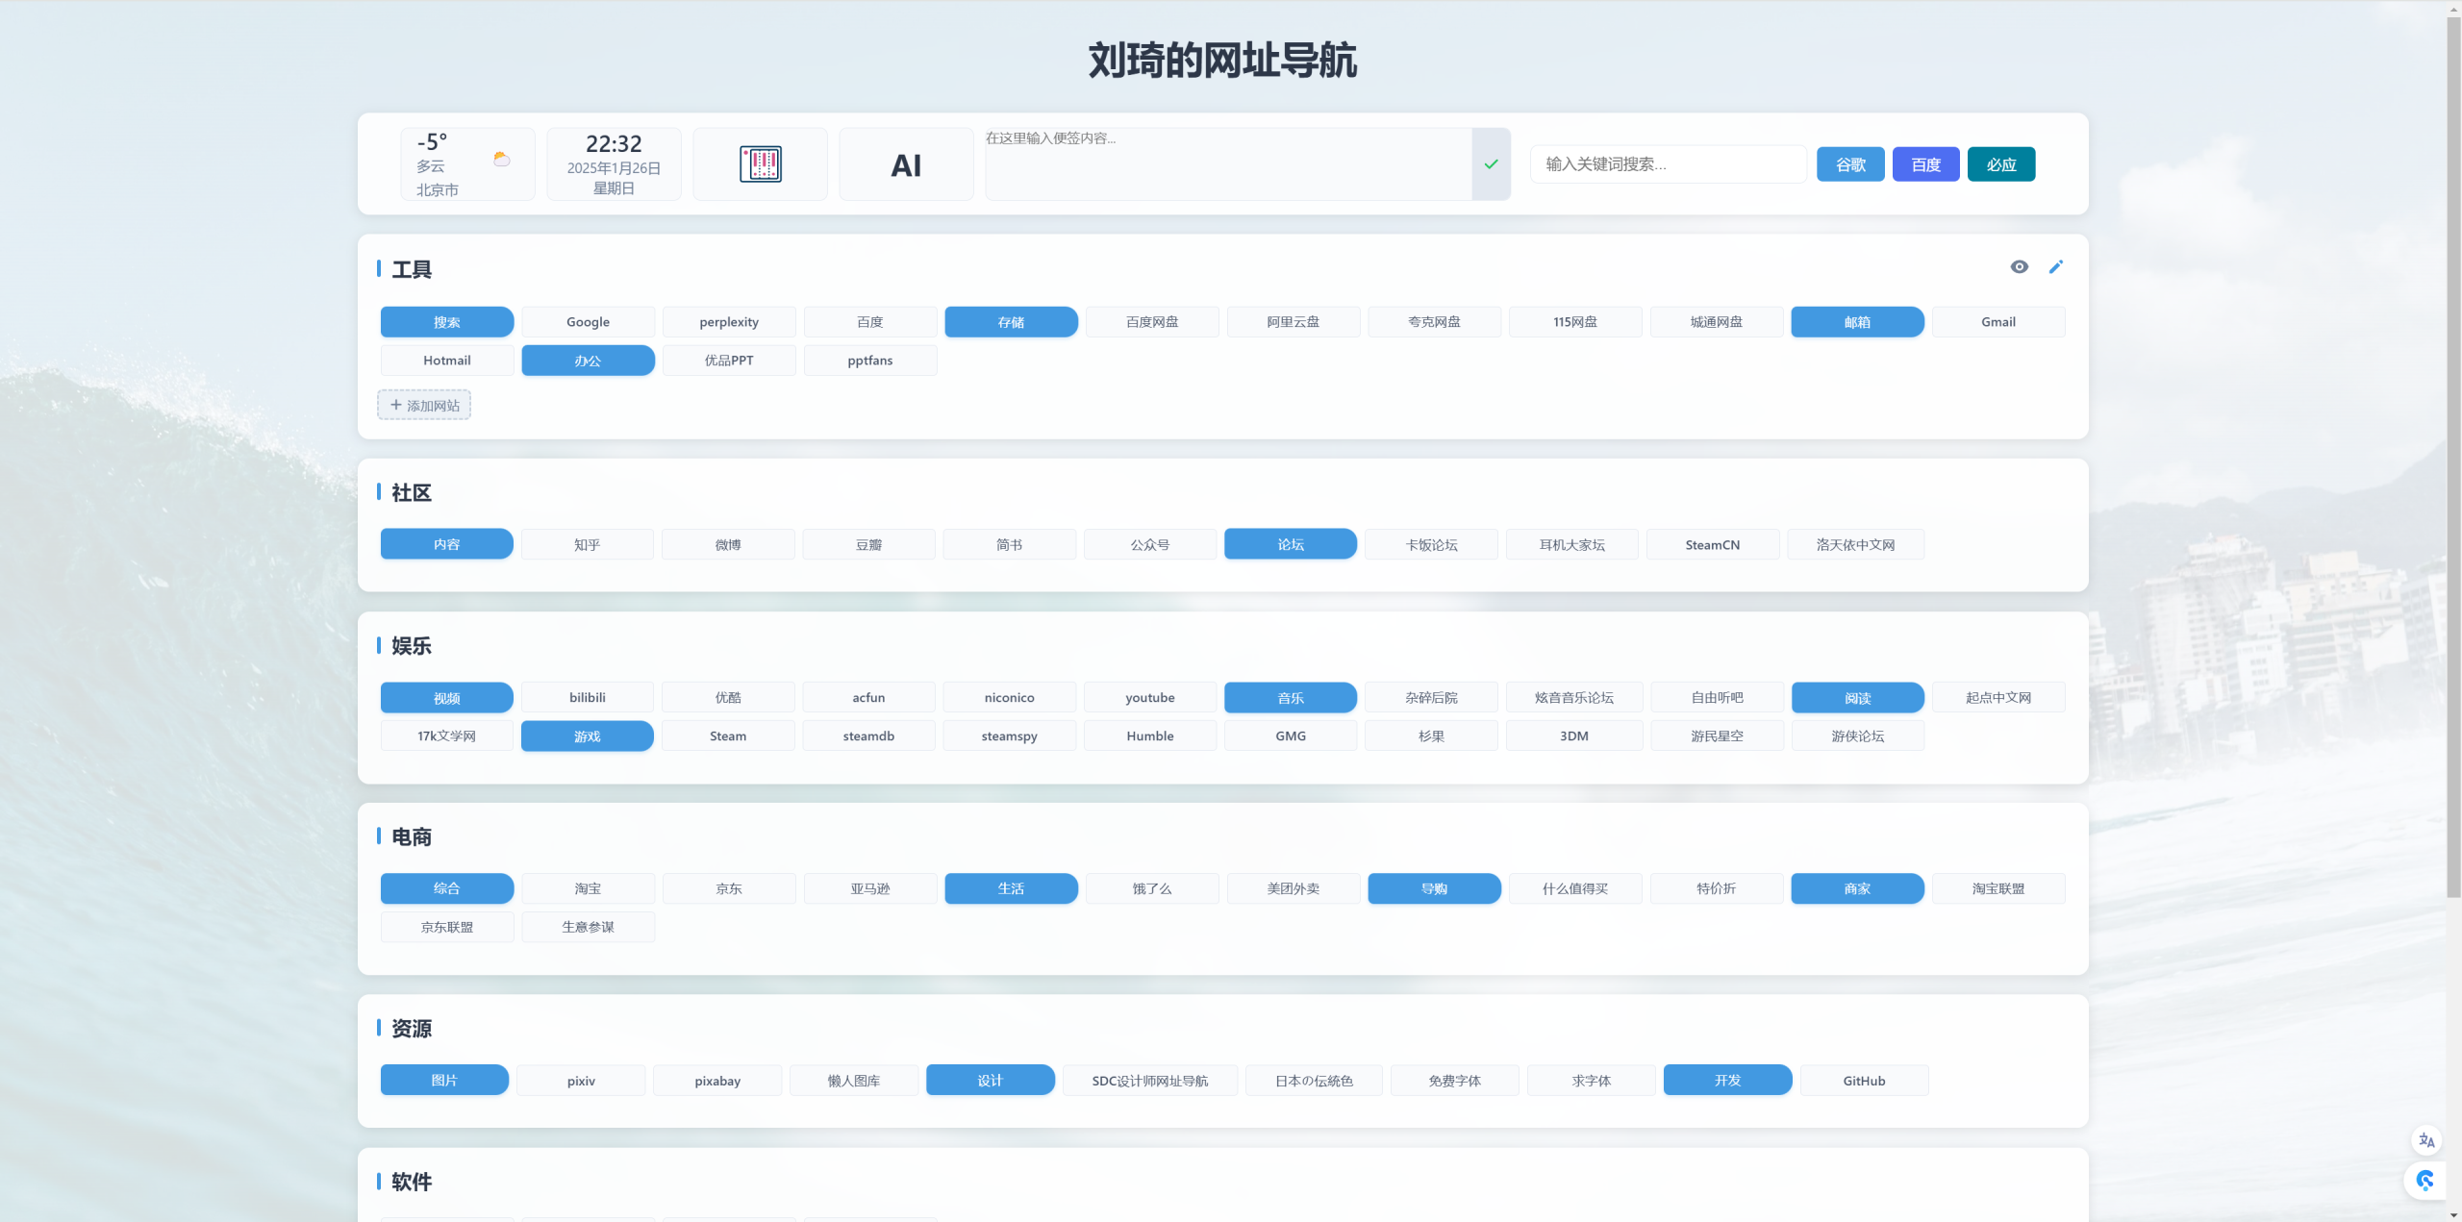This screenshot has height=1222, width=2462.
Task: Search with the 谷歌 button
Action: click(1849, 164)
